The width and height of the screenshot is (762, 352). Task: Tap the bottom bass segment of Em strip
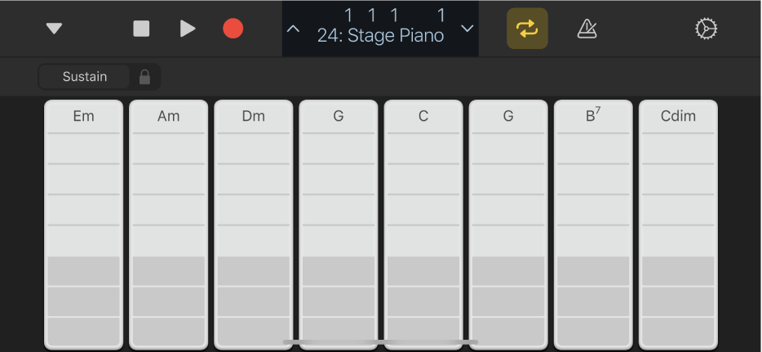[x=83, y=331]
